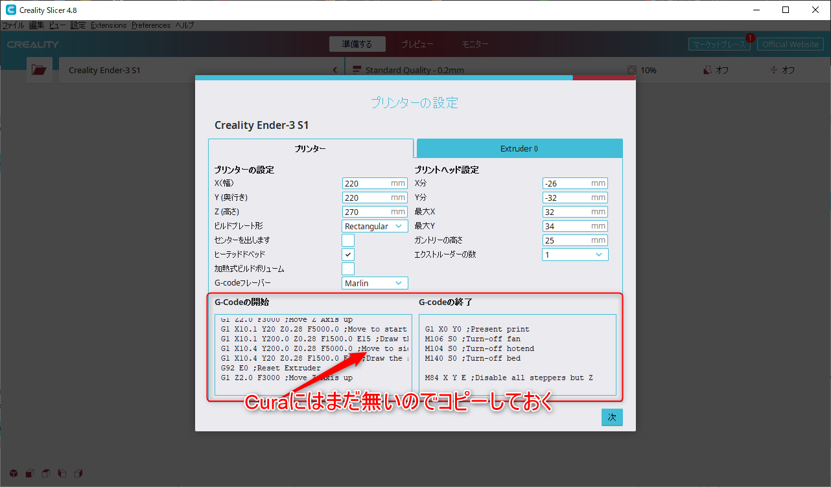Image resolution: width=831 pixels, height=487 pixels.
Task: Click the infill density icon showing 10%
Action: [x=632, y=70]
